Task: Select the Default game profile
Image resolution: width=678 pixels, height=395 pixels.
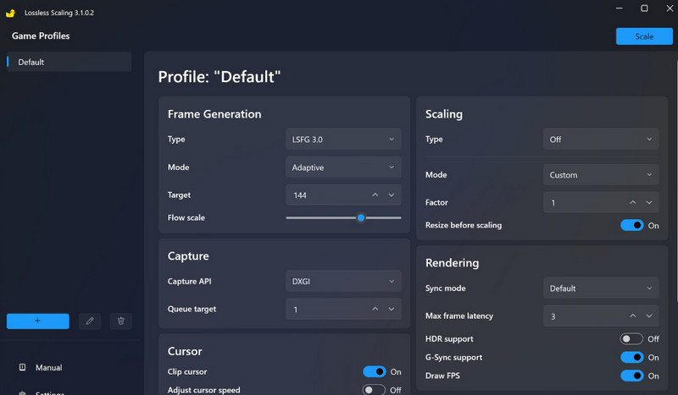Action: click(x=68, y=62)
